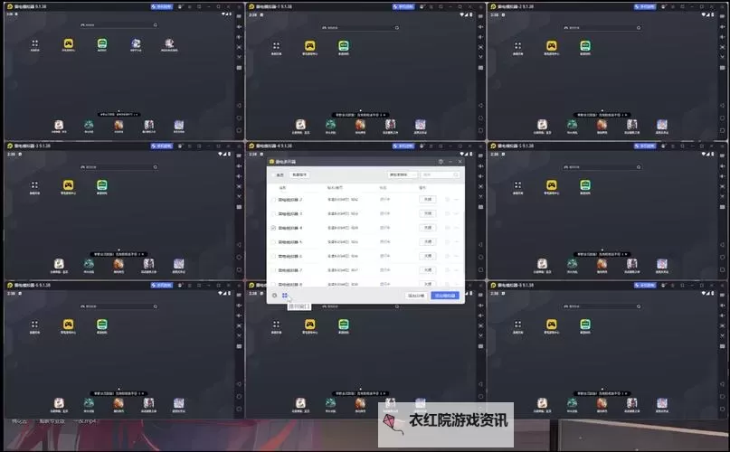Click Android back button in 雷电模拟器-1 sidebar
Image resolution: width=730 pixels, height=452 pixels.
click(481, 105)
